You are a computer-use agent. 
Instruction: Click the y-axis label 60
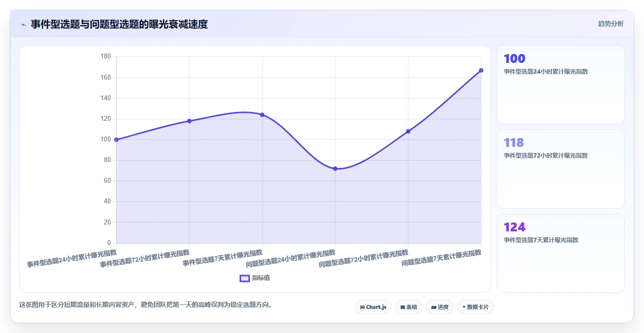pos(107,181)
